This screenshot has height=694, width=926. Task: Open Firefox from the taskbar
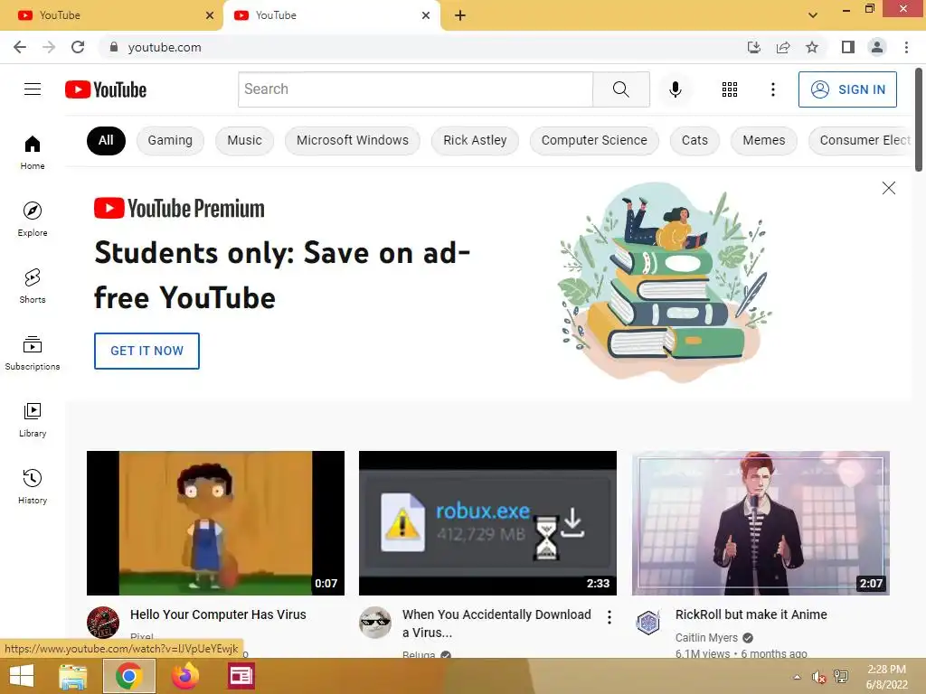tap(184, 676)
